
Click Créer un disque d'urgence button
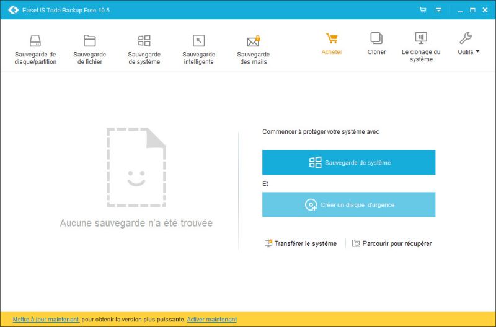click(348, 205)
